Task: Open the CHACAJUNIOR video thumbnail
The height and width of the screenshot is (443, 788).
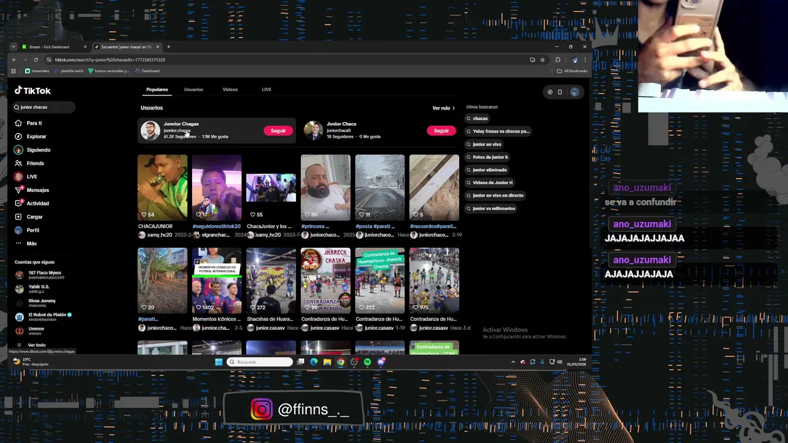Action: point(163,187)
